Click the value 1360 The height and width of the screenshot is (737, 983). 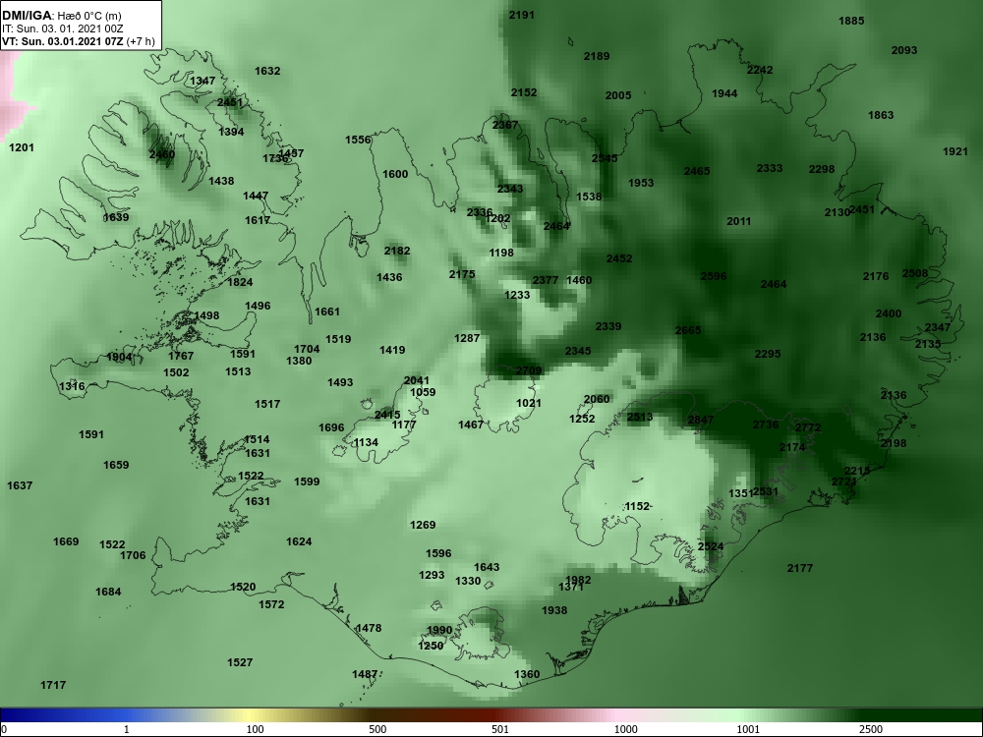click(527, 674)
